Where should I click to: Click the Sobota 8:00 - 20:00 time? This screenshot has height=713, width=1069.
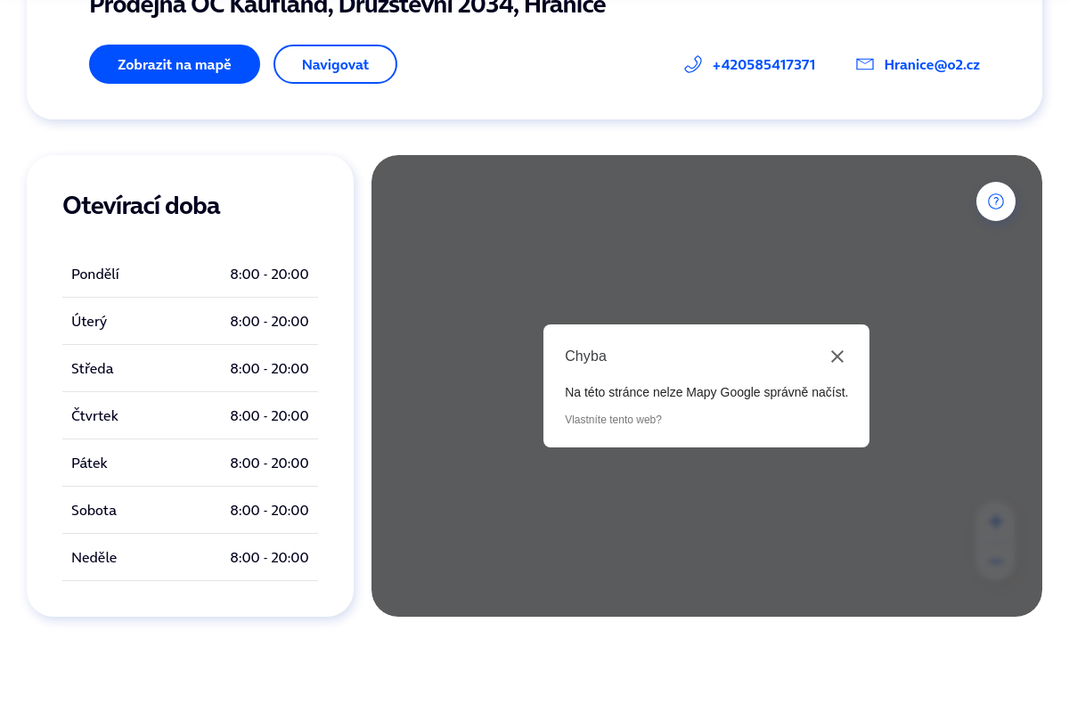[269, 511]
